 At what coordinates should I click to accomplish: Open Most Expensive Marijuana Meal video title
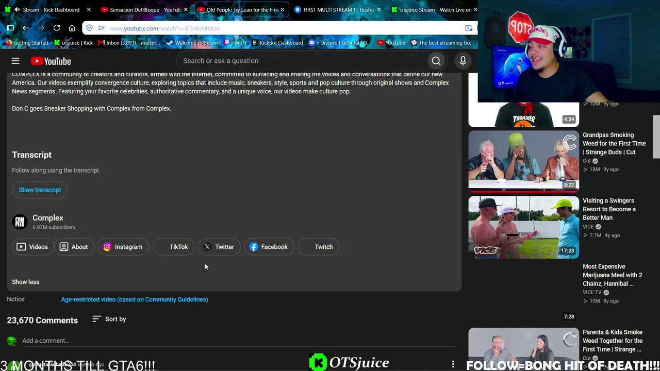(612, 275)
